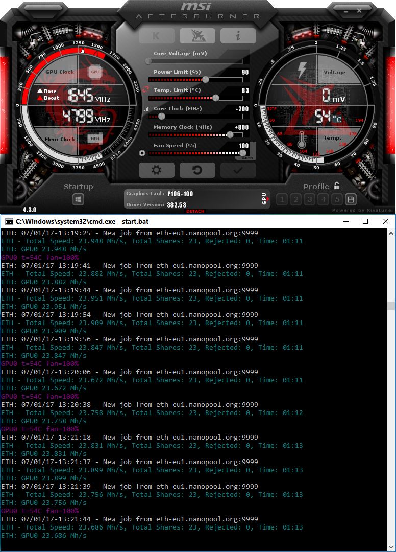Click the 4799 MHz memory clock reading

pos(87,116)
